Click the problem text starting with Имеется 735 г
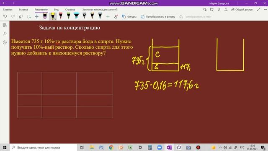 pos(72,47)
